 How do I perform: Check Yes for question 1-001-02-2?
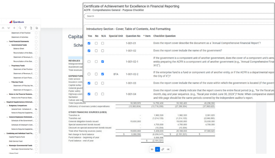89,74
